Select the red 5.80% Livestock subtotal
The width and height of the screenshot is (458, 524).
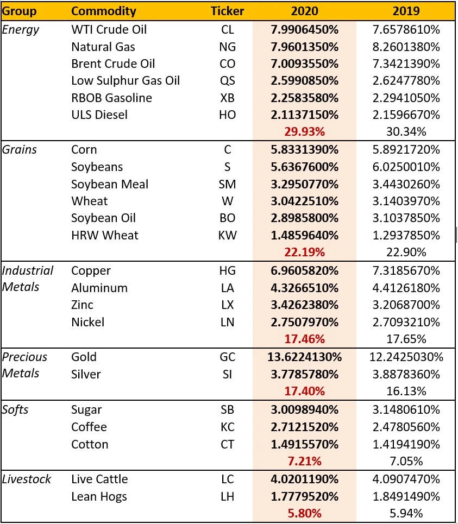point(304,513)
